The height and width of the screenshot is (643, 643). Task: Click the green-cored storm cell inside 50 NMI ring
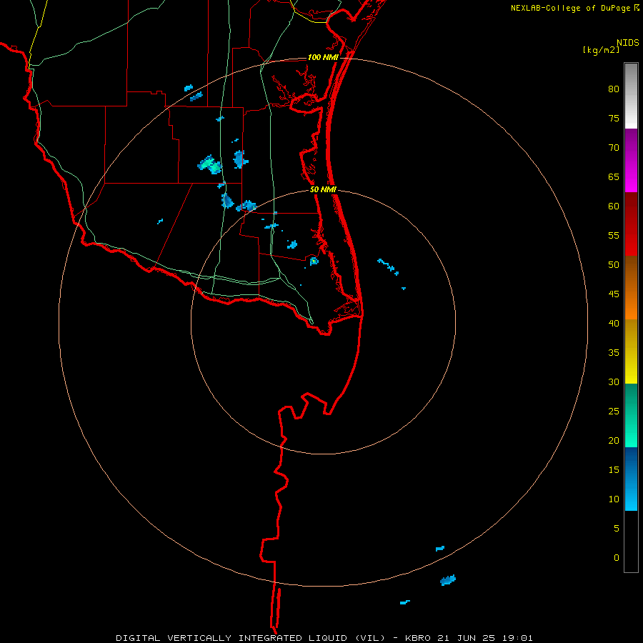[x=314, y=261]
